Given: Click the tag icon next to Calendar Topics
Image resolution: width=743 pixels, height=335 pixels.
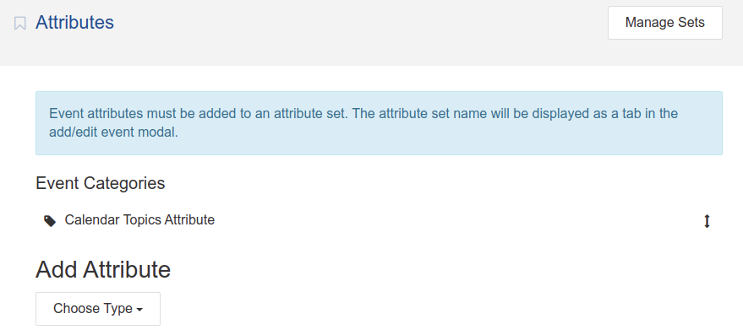Looking at the screenshot, I should [50, 221].
